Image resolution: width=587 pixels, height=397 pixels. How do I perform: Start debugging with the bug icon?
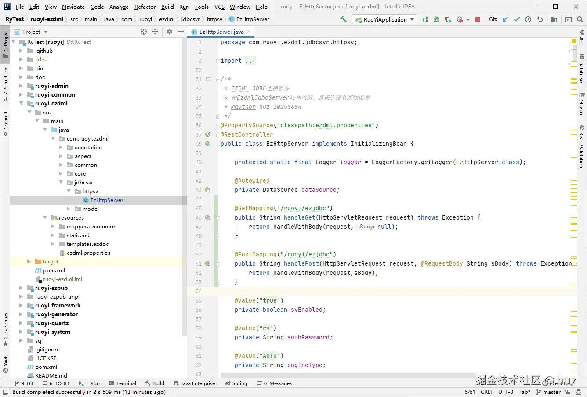(x=437, y=19)
